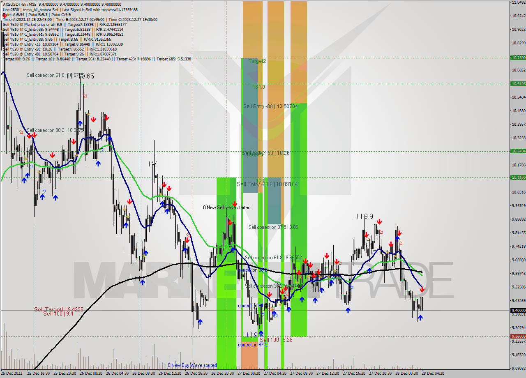Click the '27 Dec 08:30' time axis label
526x378 pixels.
point(302,373)
